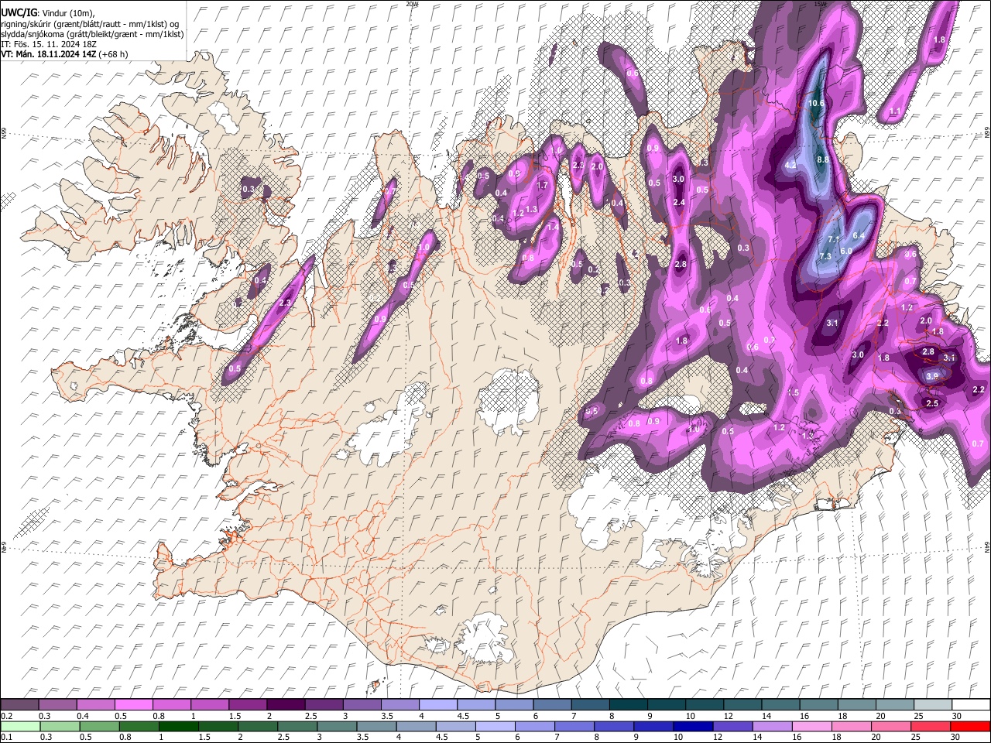Click the 2.5 precipitation label
This screenshot has height=743, width=991.
(932, 404)
